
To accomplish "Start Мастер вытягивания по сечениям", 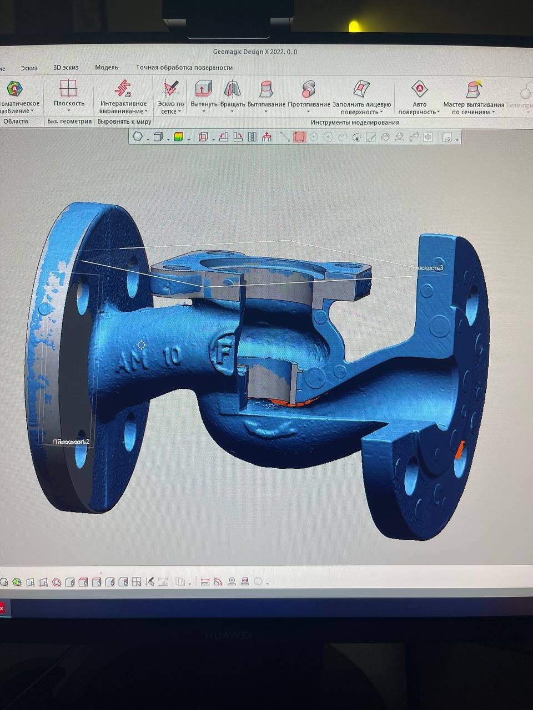I will pos(474,89).
